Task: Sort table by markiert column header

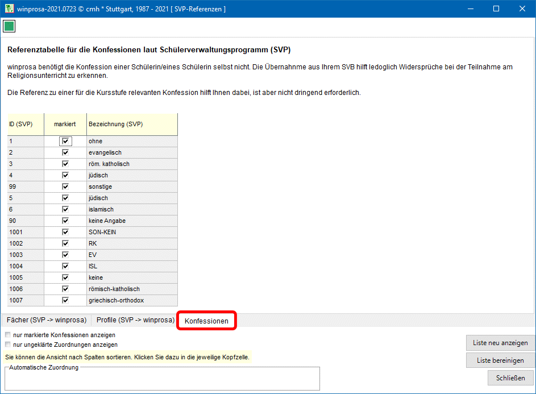Action: tap(65, 124)
